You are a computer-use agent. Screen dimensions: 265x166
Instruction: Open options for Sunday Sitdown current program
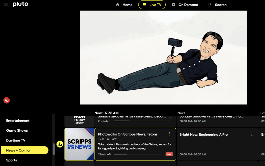[x=170, y=117]
